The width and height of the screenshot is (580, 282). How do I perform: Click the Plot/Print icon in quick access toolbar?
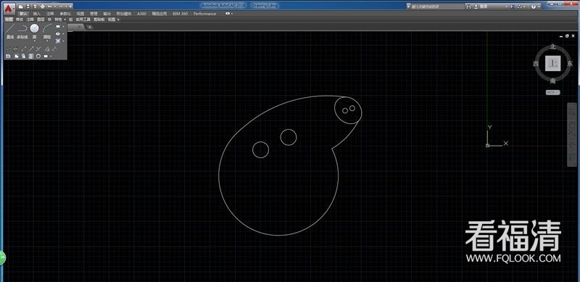click(x=43, y=7)
